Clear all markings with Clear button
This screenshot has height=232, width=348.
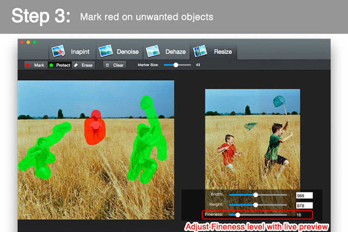(x=115, y=65)
